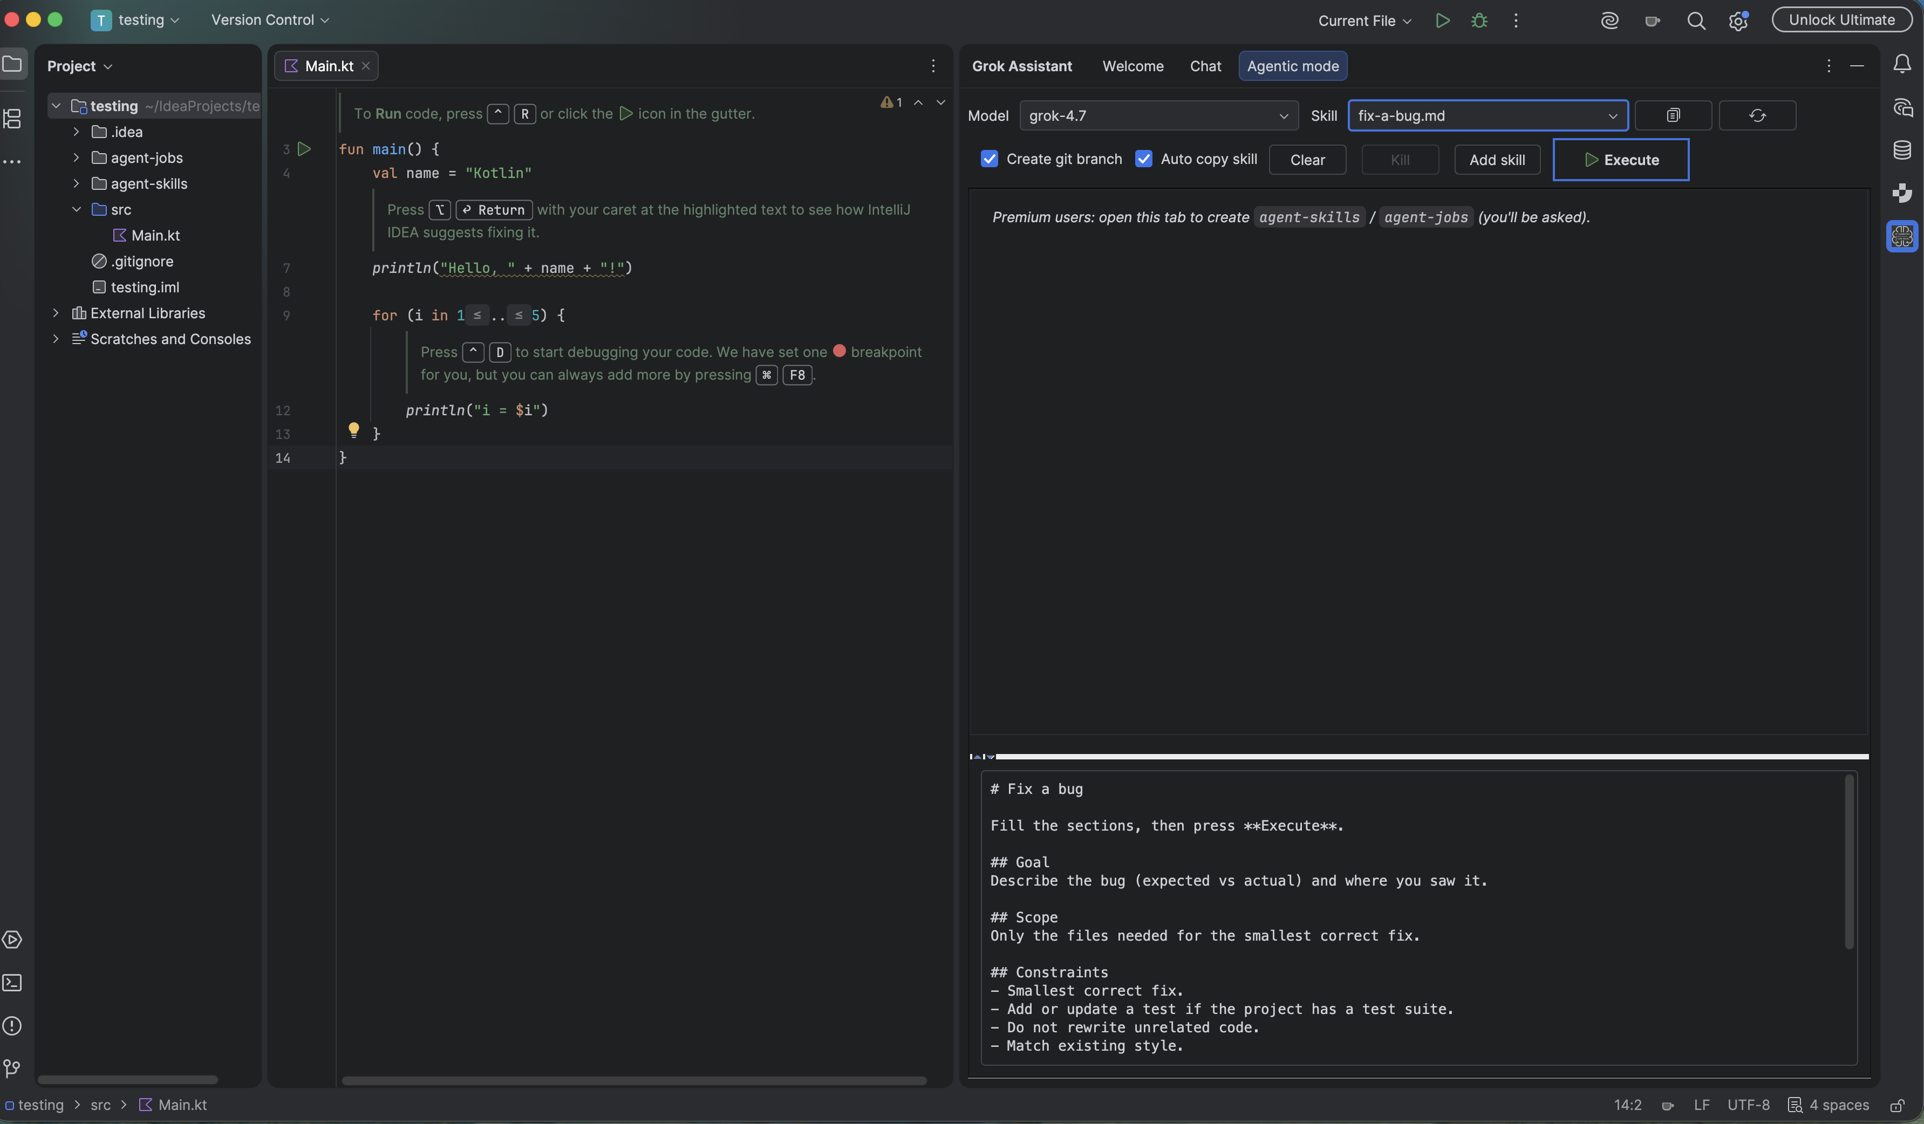Expand Scratches and Consoles node
The width and height of the screenshot is (1924, 1124).
[x=56, y=340]
